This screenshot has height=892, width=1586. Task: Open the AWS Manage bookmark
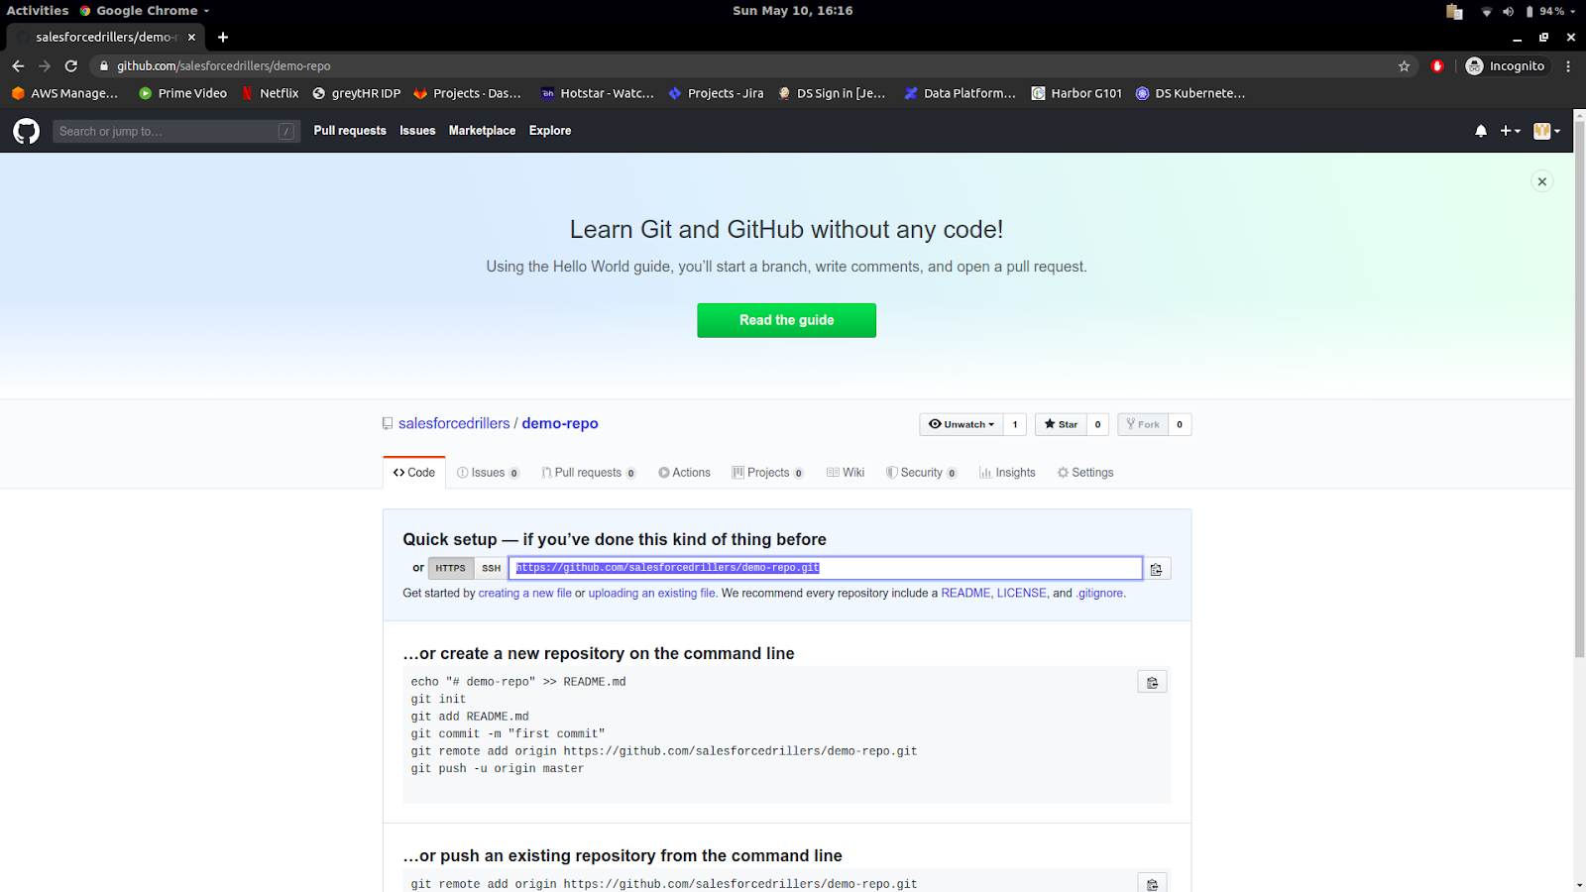pyautogui.click(x=64, y=93)
